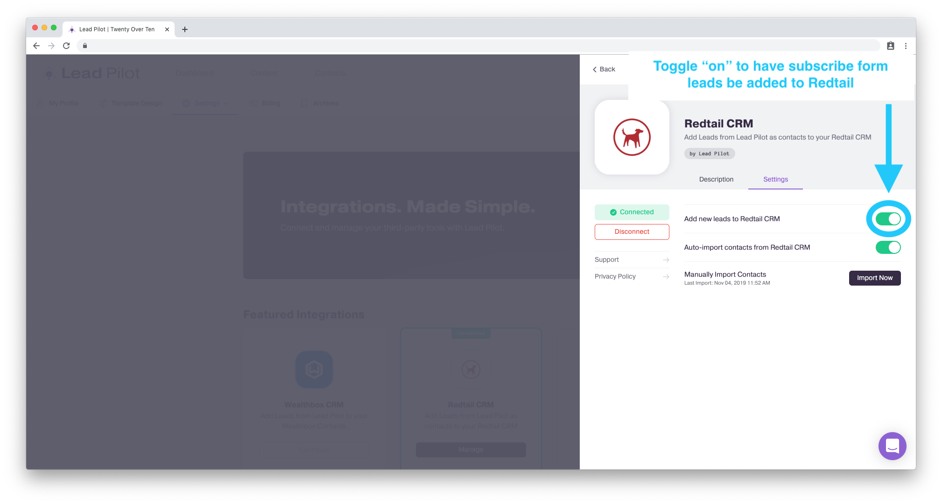
Task: Click the Last Import timestamp text
Action: tap(727, 283)
